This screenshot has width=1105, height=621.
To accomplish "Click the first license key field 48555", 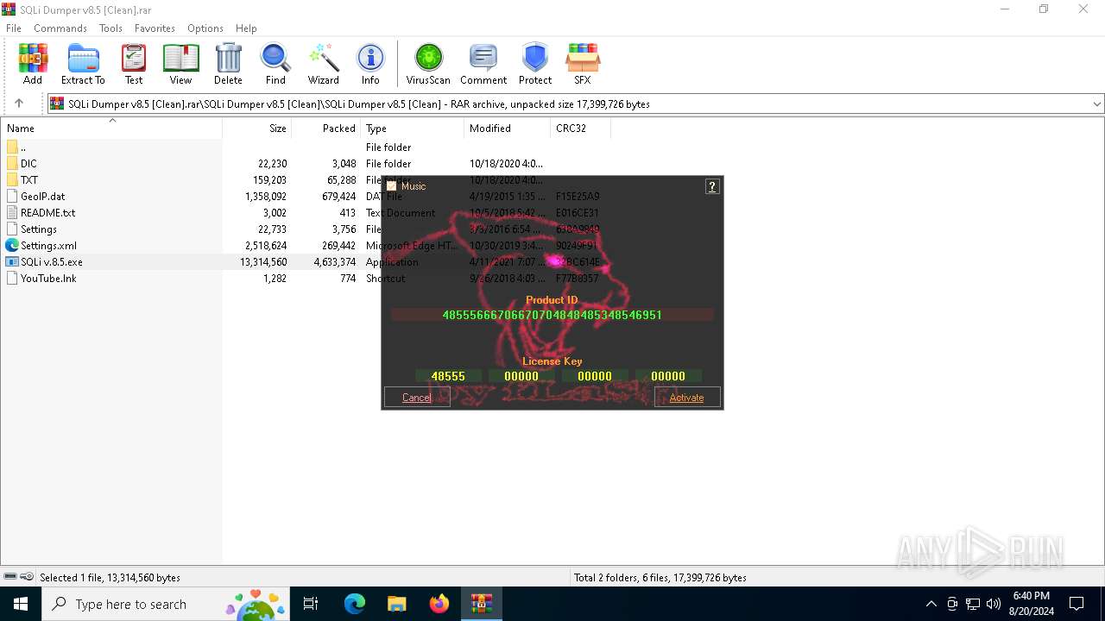I will (x=448, y=376).
